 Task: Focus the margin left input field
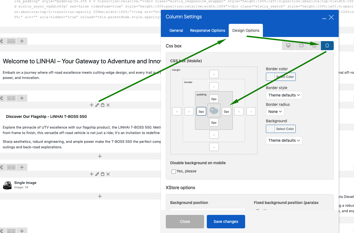(x=177, y=112)
